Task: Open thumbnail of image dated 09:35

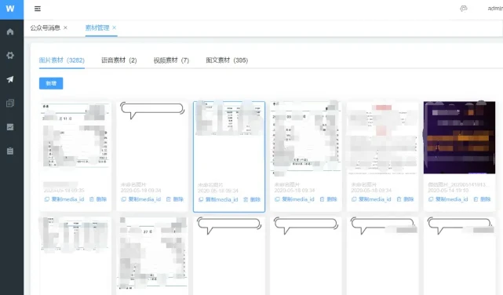Action: pyautogui.click(x=75, y=135)
